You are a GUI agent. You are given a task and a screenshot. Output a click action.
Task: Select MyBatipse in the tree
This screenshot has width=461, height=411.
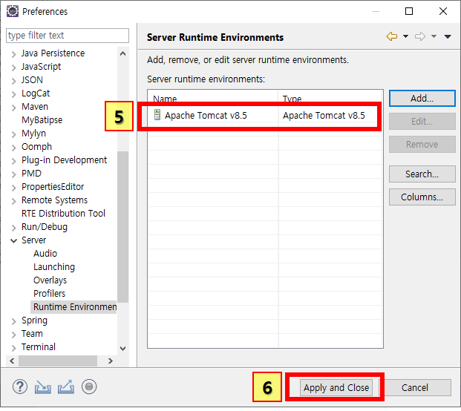pos(42,120)
